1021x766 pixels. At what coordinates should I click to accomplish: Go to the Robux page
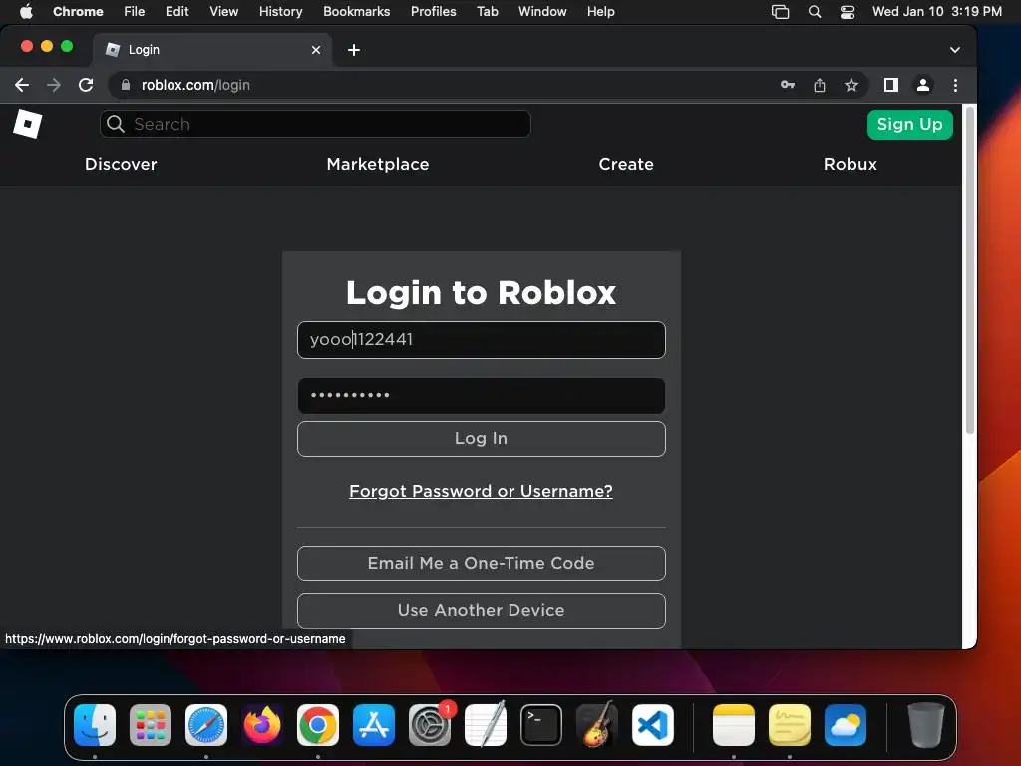850,164
